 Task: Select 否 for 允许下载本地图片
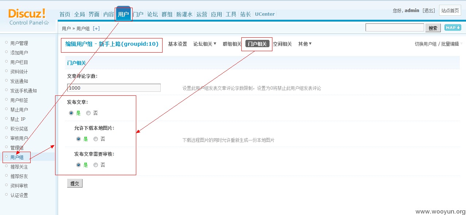click(x=96, y=139)
